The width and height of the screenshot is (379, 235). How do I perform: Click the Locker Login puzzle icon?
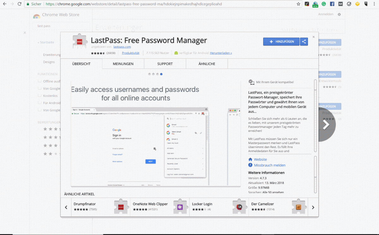tap(239, 207)
